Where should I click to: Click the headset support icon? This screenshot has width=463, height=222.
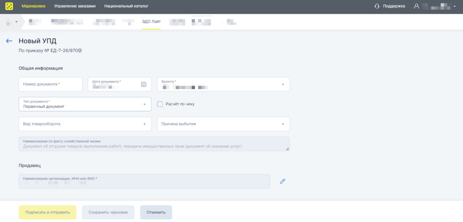377,6
